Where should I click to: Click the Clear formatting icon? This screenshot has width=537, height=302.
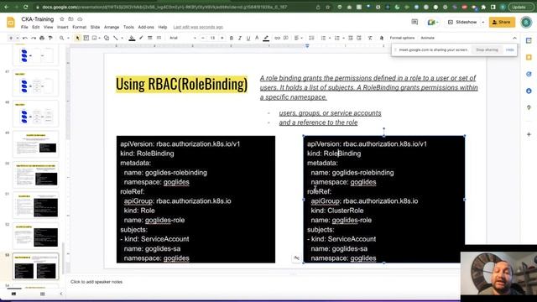pos(370,38)
